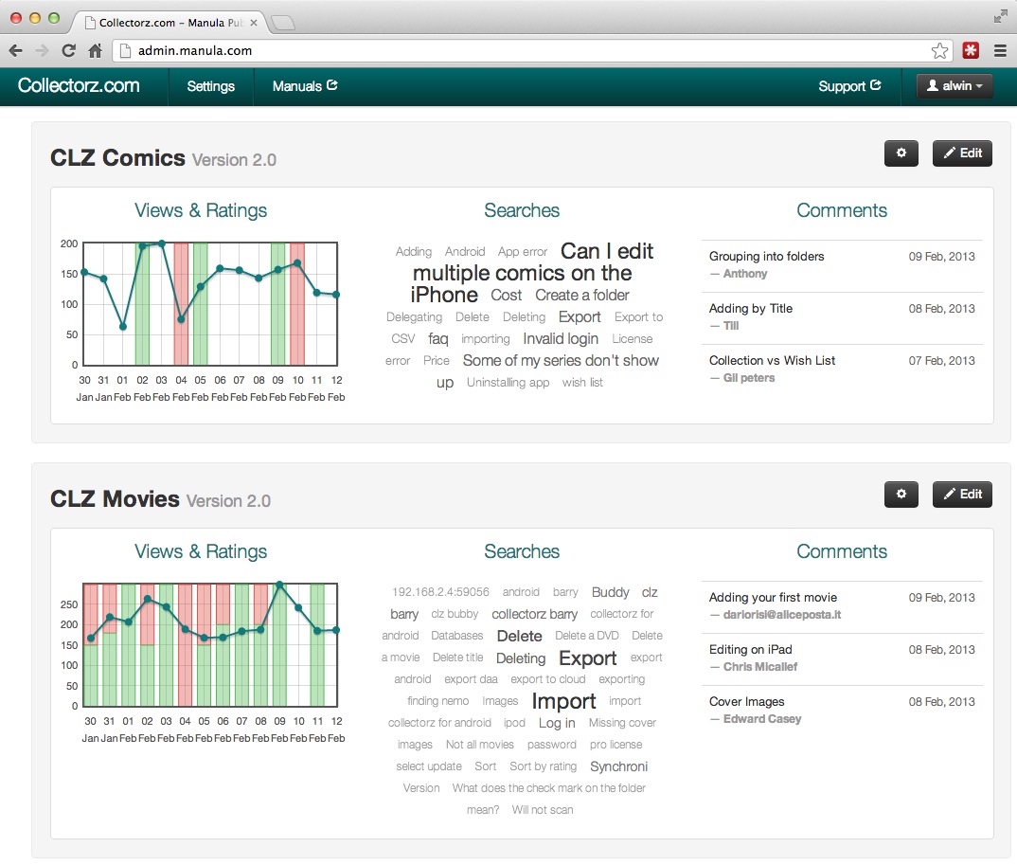1017x865 pixels.
Task: Open the Chrome hamburger menu
Action: click(1000, 50)
